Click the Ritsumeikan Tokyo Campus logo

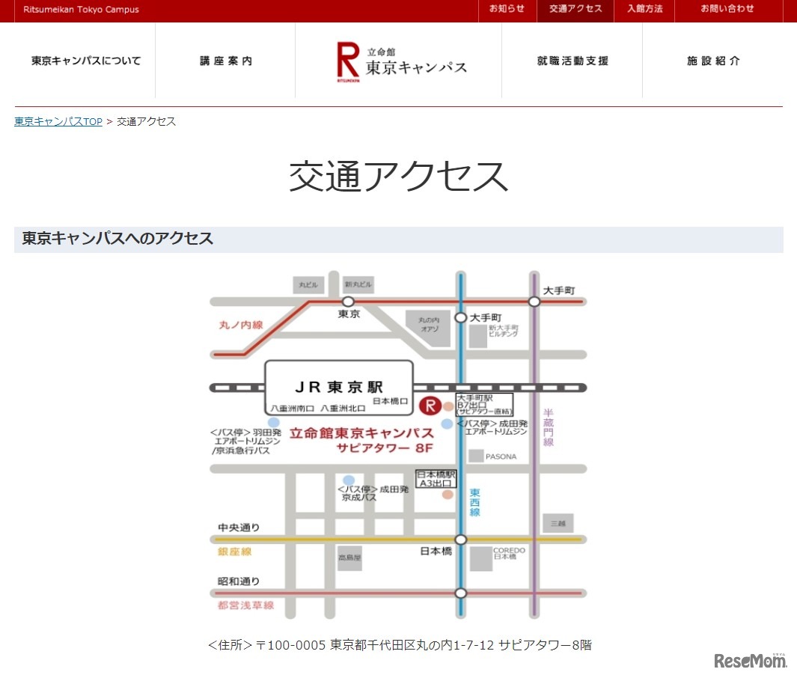[x=401, y=61]
